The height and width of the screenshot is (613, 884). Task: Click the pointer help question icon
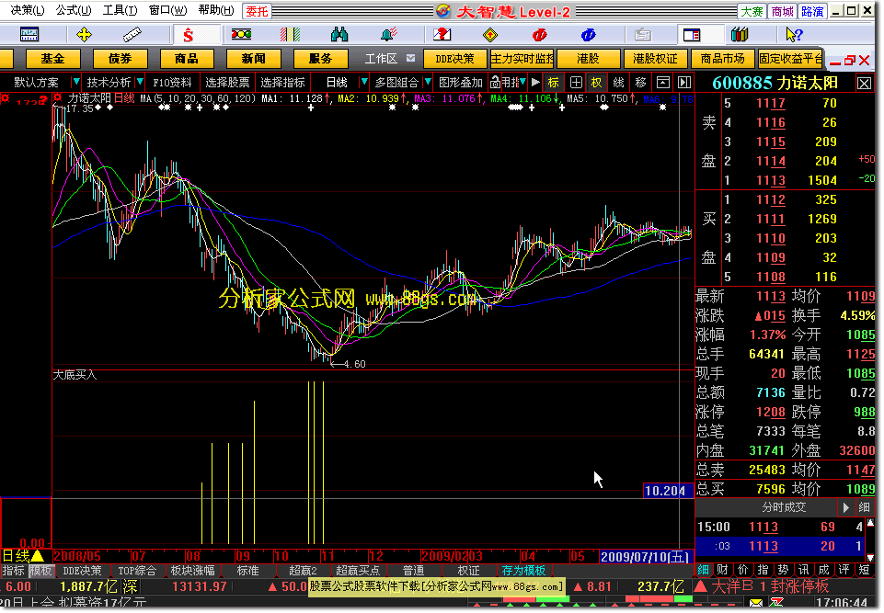pos(794,35)
